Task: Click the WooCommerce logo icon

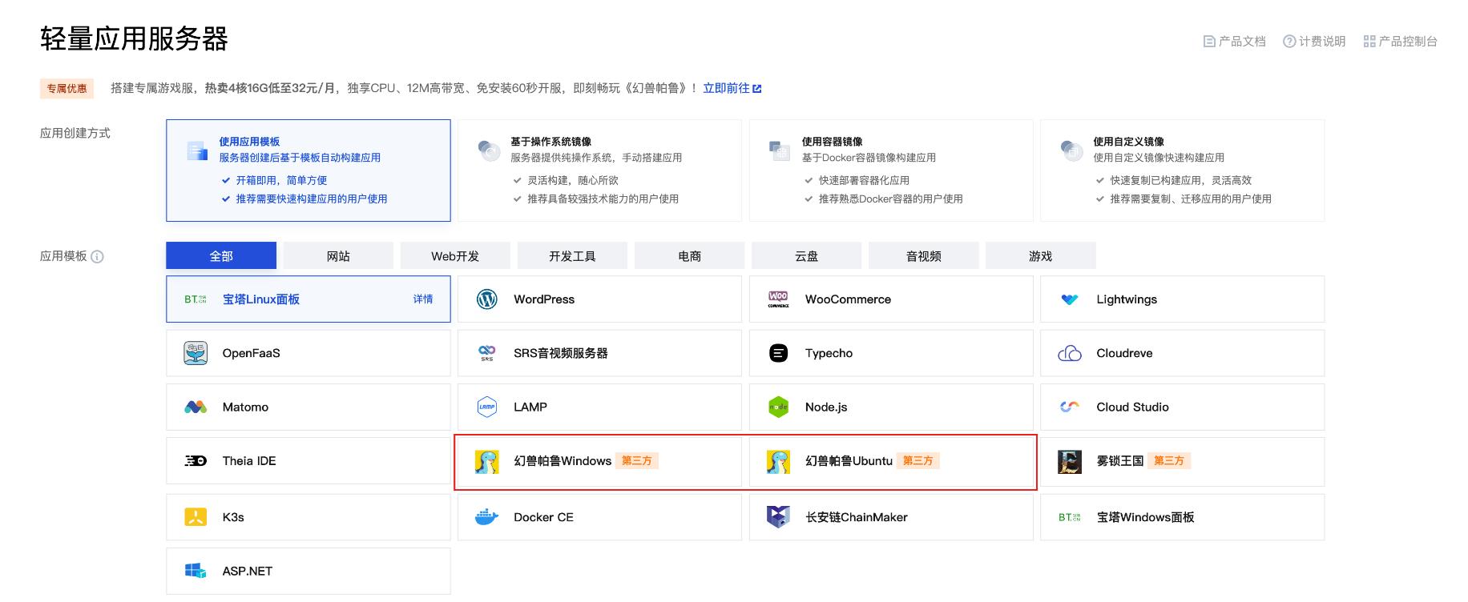Action: click(778, 299)
